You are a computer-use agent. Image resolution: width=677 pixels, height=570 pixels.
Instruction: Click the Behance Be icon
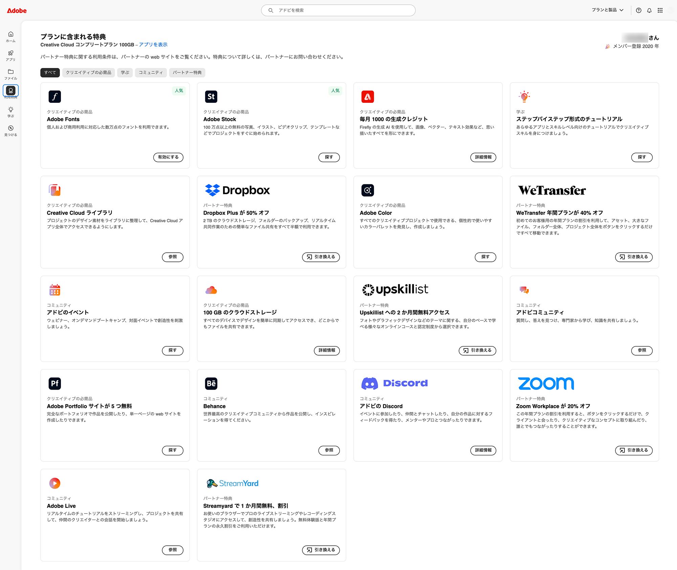click(x=211, y=383)
